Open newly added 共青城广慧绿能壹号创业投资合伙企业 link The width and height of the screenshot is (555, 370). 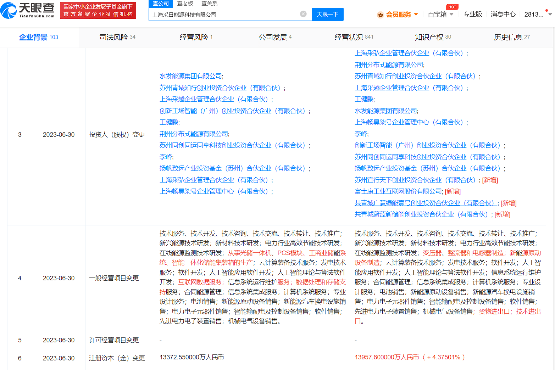point(425,203)
